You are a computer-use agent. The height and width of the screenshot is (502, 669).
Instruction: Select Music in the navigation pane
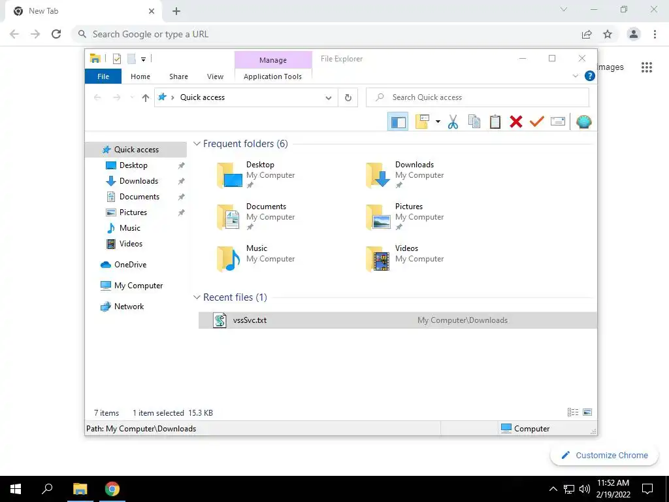click(129, 228)
